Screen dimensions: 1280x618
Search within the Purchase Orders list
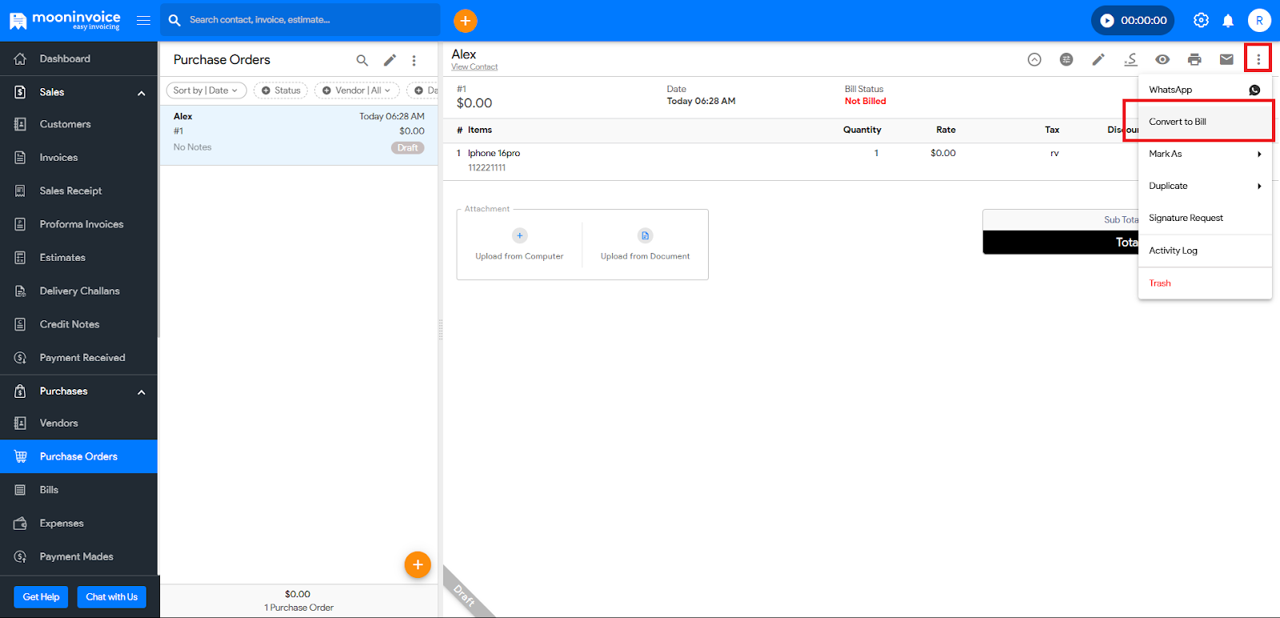point(362,60)
